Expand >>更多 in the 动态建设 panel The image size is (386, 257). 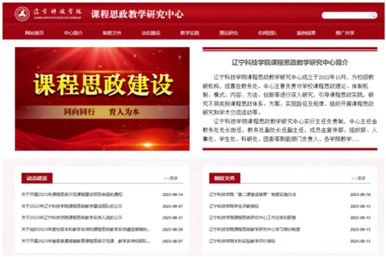click(171, 178)
